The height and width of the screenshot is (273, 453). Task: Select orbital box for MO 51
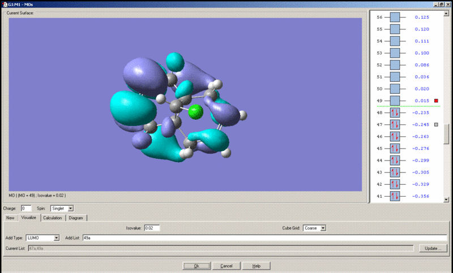tap(395, 77)
